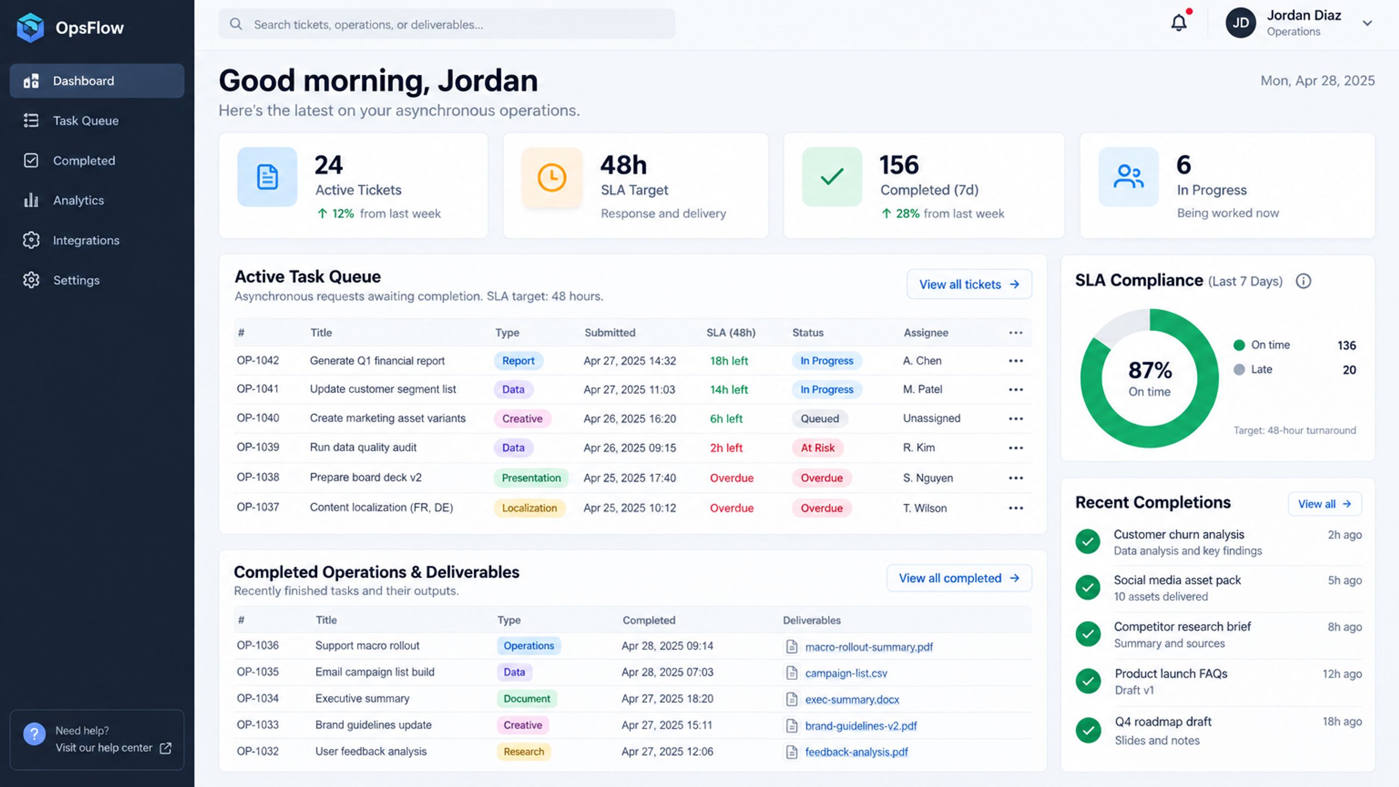The image size is (1399, 787).
Task: Click the search magnifier icon
Action: pyautogui.click(x=236, y=24)
